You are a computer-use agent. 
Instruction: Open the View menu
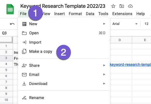(46, 14)
